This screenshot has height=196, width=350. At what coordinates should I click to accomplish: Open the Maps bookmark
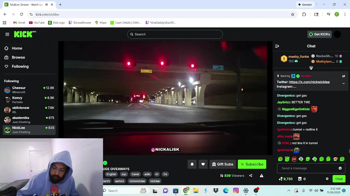click(101, 23)
